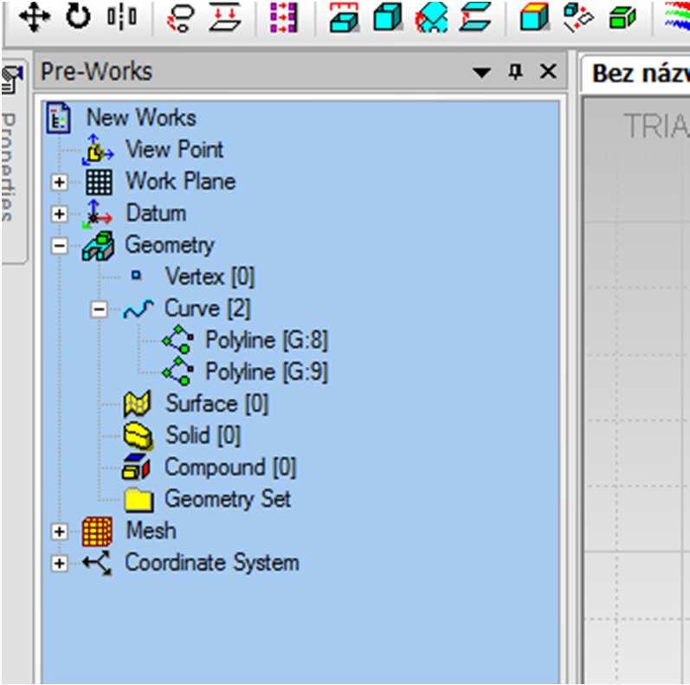Collapse the Geometry node
The width and height of the screenshot is (690, 685).
(60, 246)
